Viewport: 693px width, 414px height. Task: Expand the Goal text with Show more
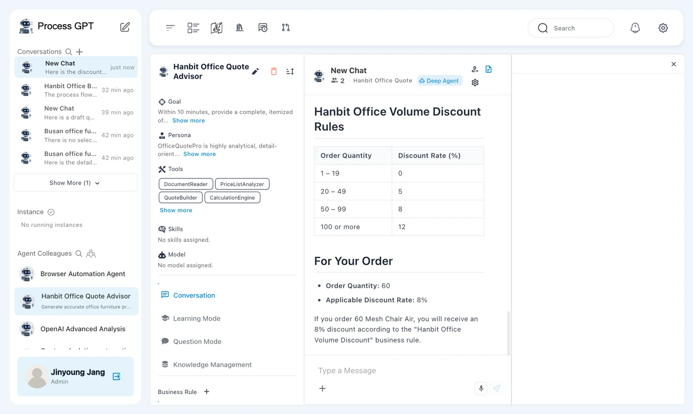pyautogui.click(x=188, y=121)
